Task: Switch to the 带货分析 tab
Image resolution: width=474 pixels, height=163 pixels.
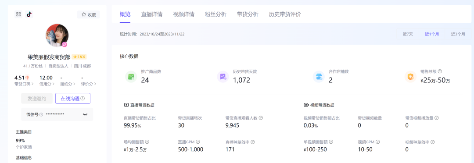Action: tap(248, 14)
